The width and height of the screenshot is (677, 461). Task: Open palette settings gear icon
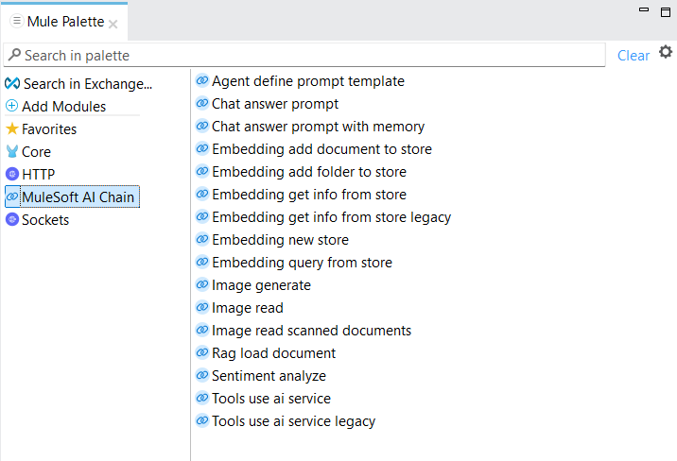click(666, 52)
